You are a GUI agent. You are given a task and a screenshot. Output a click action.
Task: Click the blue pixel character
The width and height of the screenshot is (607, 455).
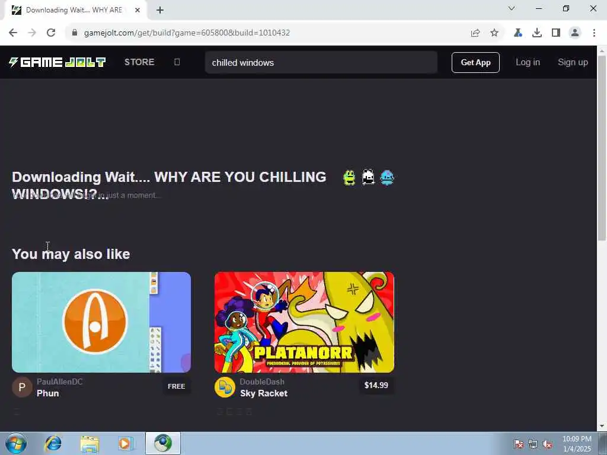point(387,178)
